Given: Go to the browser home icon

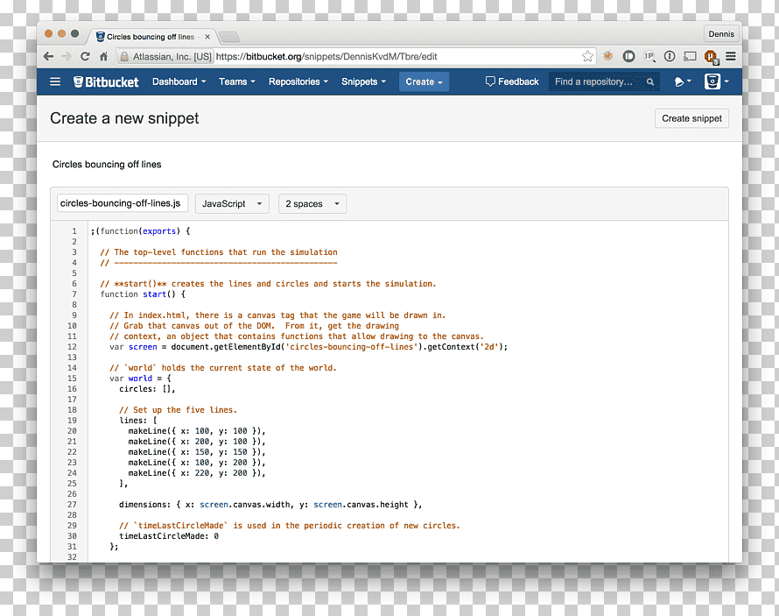Looking at the screenshot, I should tap(103, 56).
